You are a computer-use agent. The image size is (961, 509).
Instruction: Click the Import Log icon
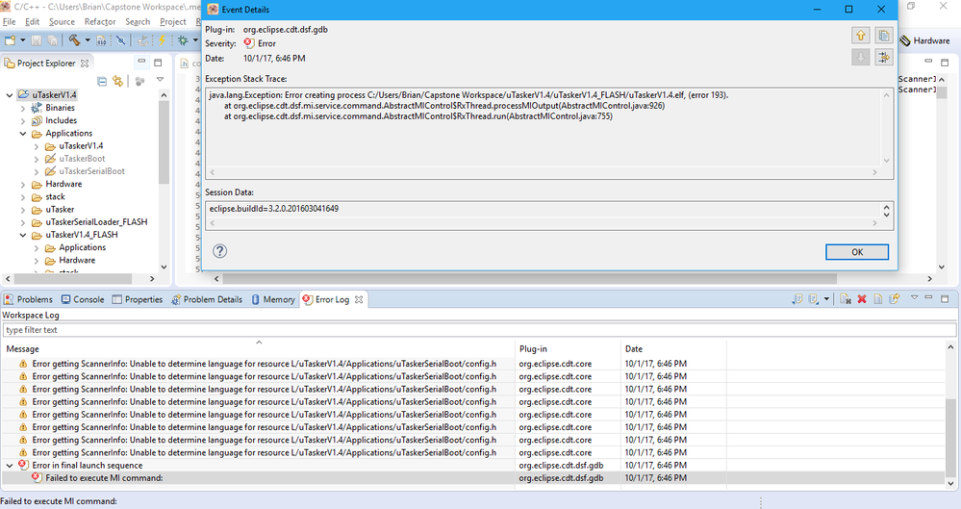[x=813, y=299]
